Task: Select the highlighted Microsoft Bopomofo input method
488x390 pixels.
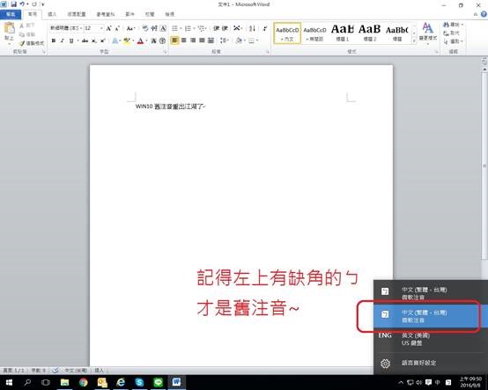Action: click(427, 316)
